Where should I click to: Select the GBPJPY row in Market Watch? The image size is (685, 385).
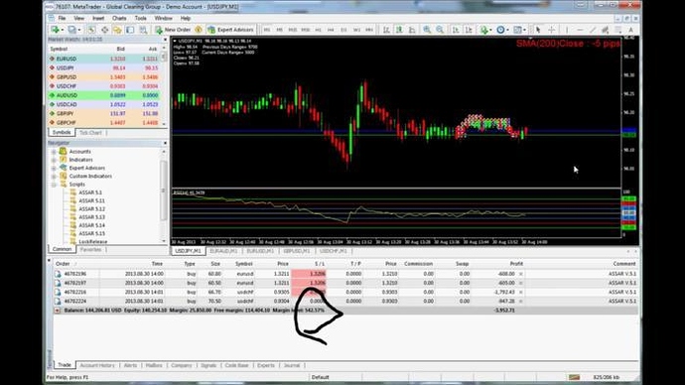tap(104, 113)
